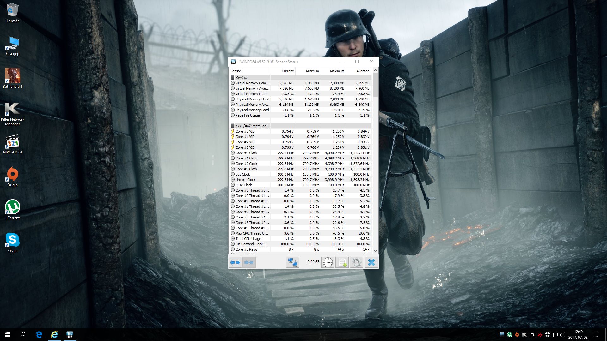Screen dimensions: 607x341
Task: Click the log file with plus icon
Action: [x=342, y=262]
